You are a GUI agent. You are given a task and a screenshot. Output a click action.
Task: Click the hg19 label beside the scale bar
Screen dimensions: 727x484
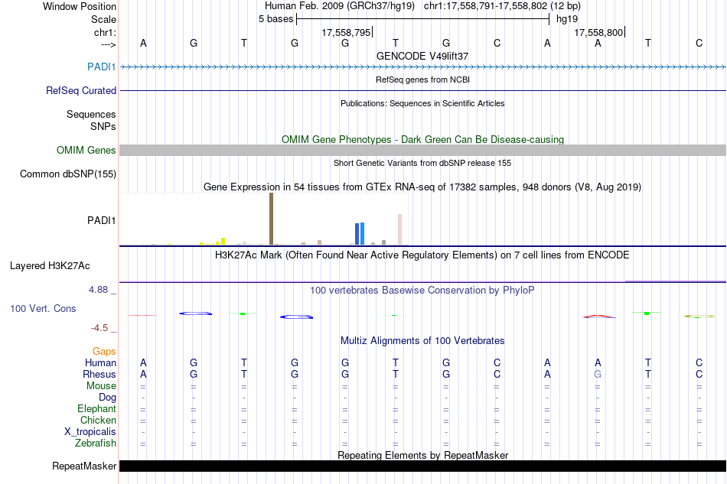coord(567,19)
